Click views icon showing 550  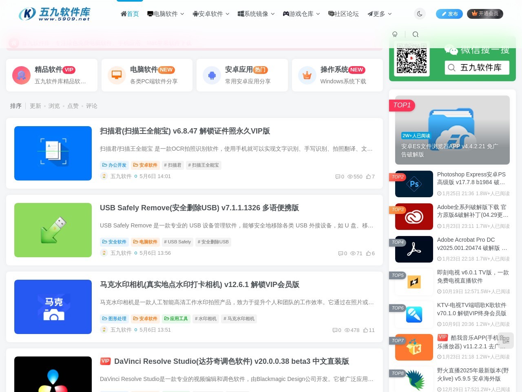pyautogui.click(x=350, y=176)
